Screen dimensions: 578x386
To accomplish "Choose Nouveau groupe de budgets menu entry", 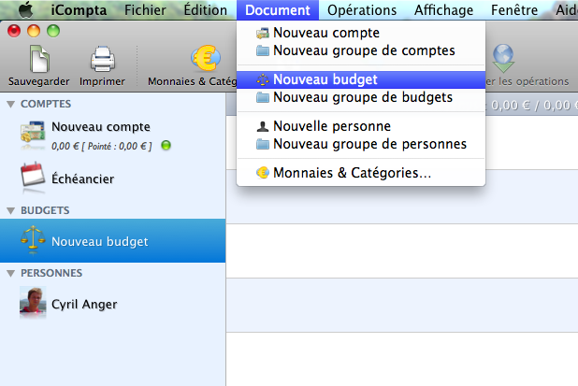I will pos(361,97).
